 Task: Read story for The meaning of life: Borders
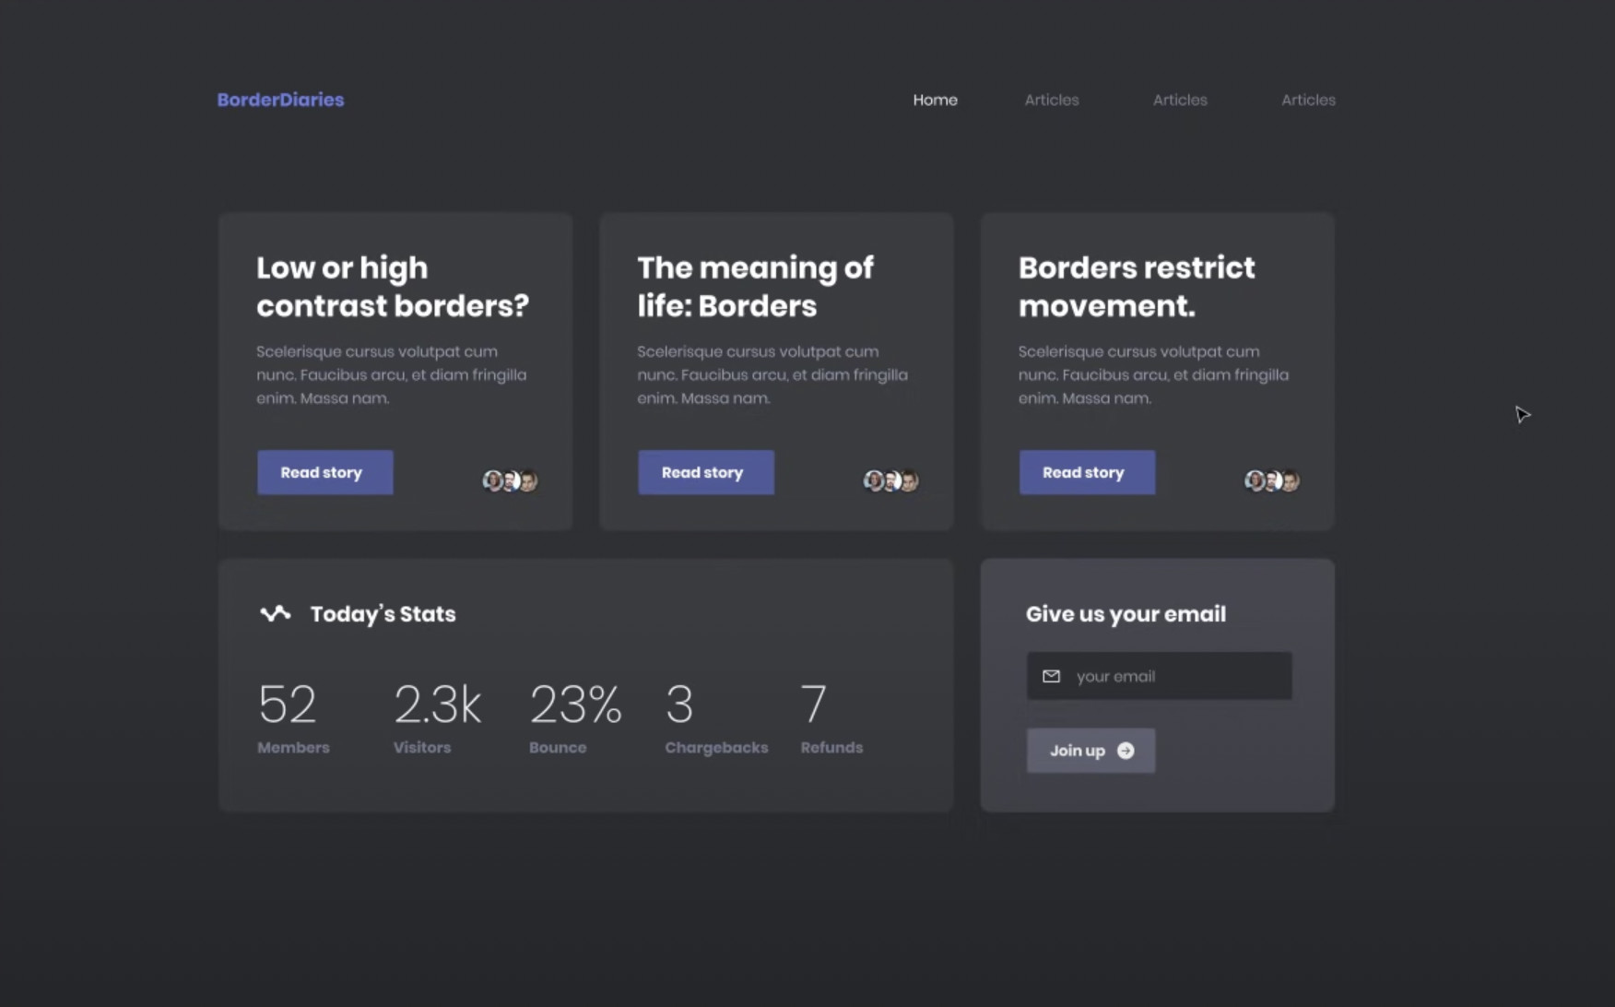[x=706, y=472]
